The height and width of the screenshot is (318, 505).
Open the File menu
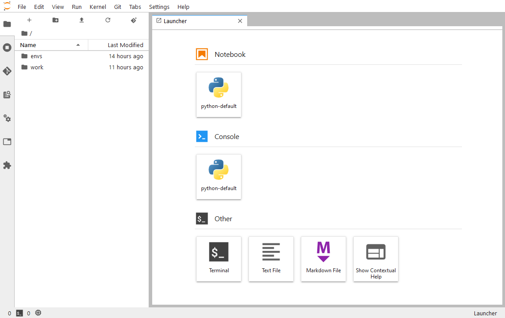pos(22,7)
